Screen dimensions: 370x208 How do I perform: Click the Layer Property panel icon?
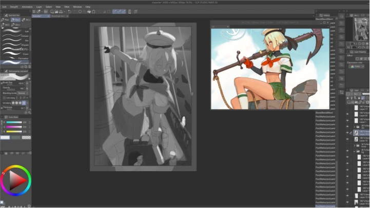352,52
